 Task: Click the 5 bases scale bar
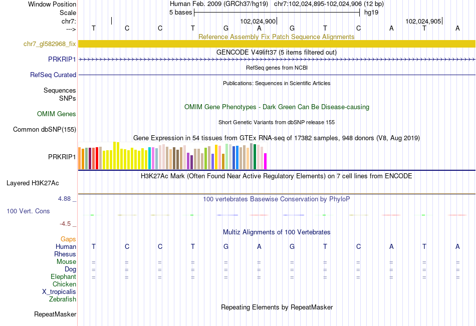[x=277, y=13]
